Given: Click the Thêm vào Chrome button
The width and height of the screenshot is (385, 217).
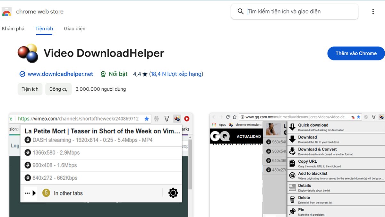Looking at the screenshot, I should pos(356,53).
